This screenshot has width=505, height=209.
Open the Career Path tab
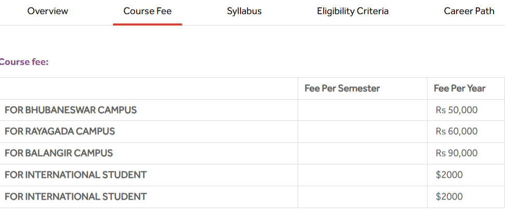click(469, 11)
